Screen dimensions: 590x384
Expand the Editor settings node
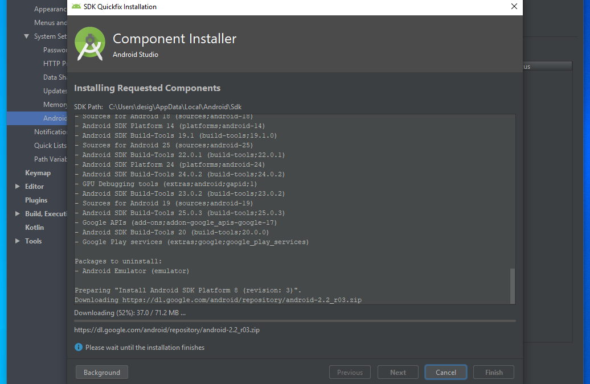pos(17,187)
